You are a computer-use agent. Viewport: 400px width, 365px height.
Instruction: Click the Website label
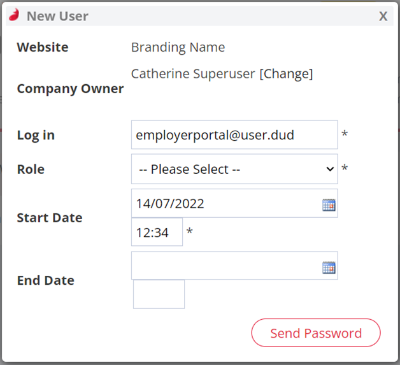[x=43, y=47]
